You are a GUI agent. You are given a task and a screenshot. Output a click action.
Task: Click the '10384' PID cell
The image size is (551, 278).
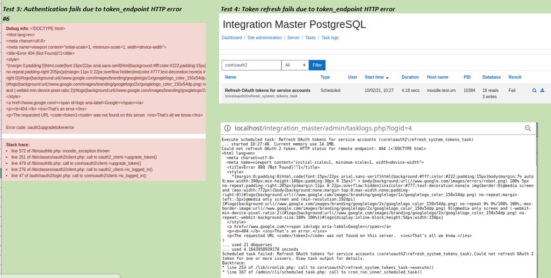tap(469, 90)
